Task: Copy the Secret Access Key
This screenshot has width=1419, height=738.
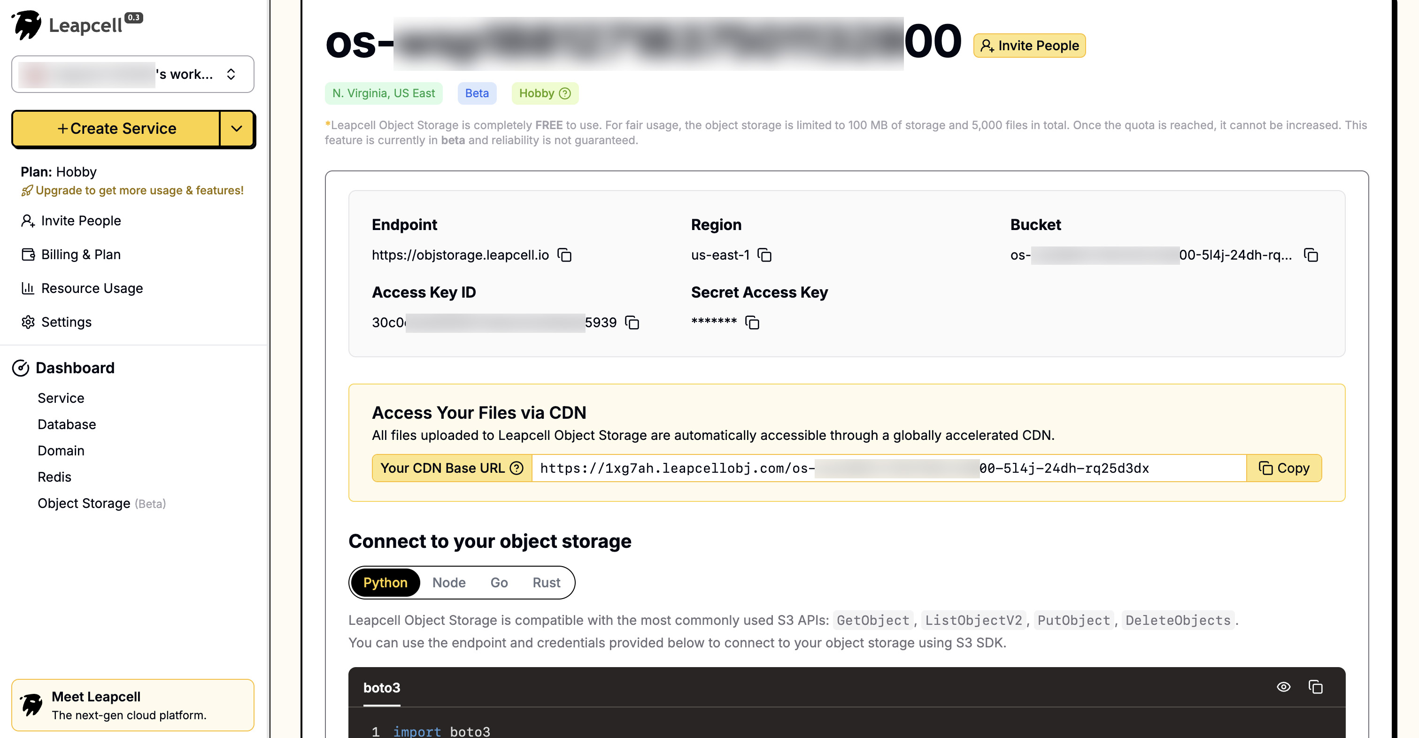Action: [752, 323]
